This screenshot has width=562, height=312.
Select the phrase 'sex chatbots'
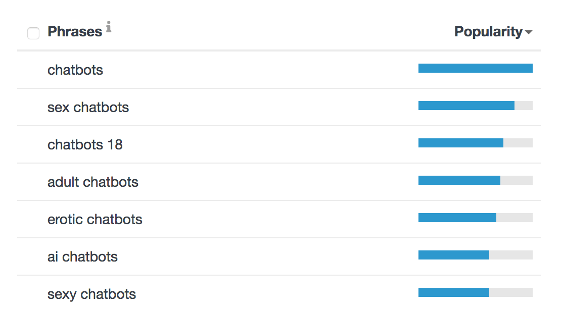click(88, 107)
